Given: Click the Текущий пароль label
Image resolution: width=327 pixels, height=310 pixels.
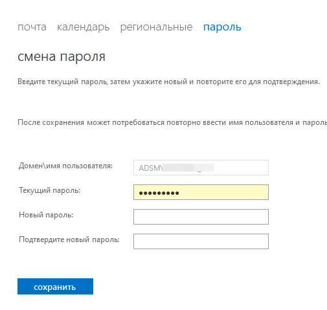Looking at the screenshot, I should tap(50, 190).
